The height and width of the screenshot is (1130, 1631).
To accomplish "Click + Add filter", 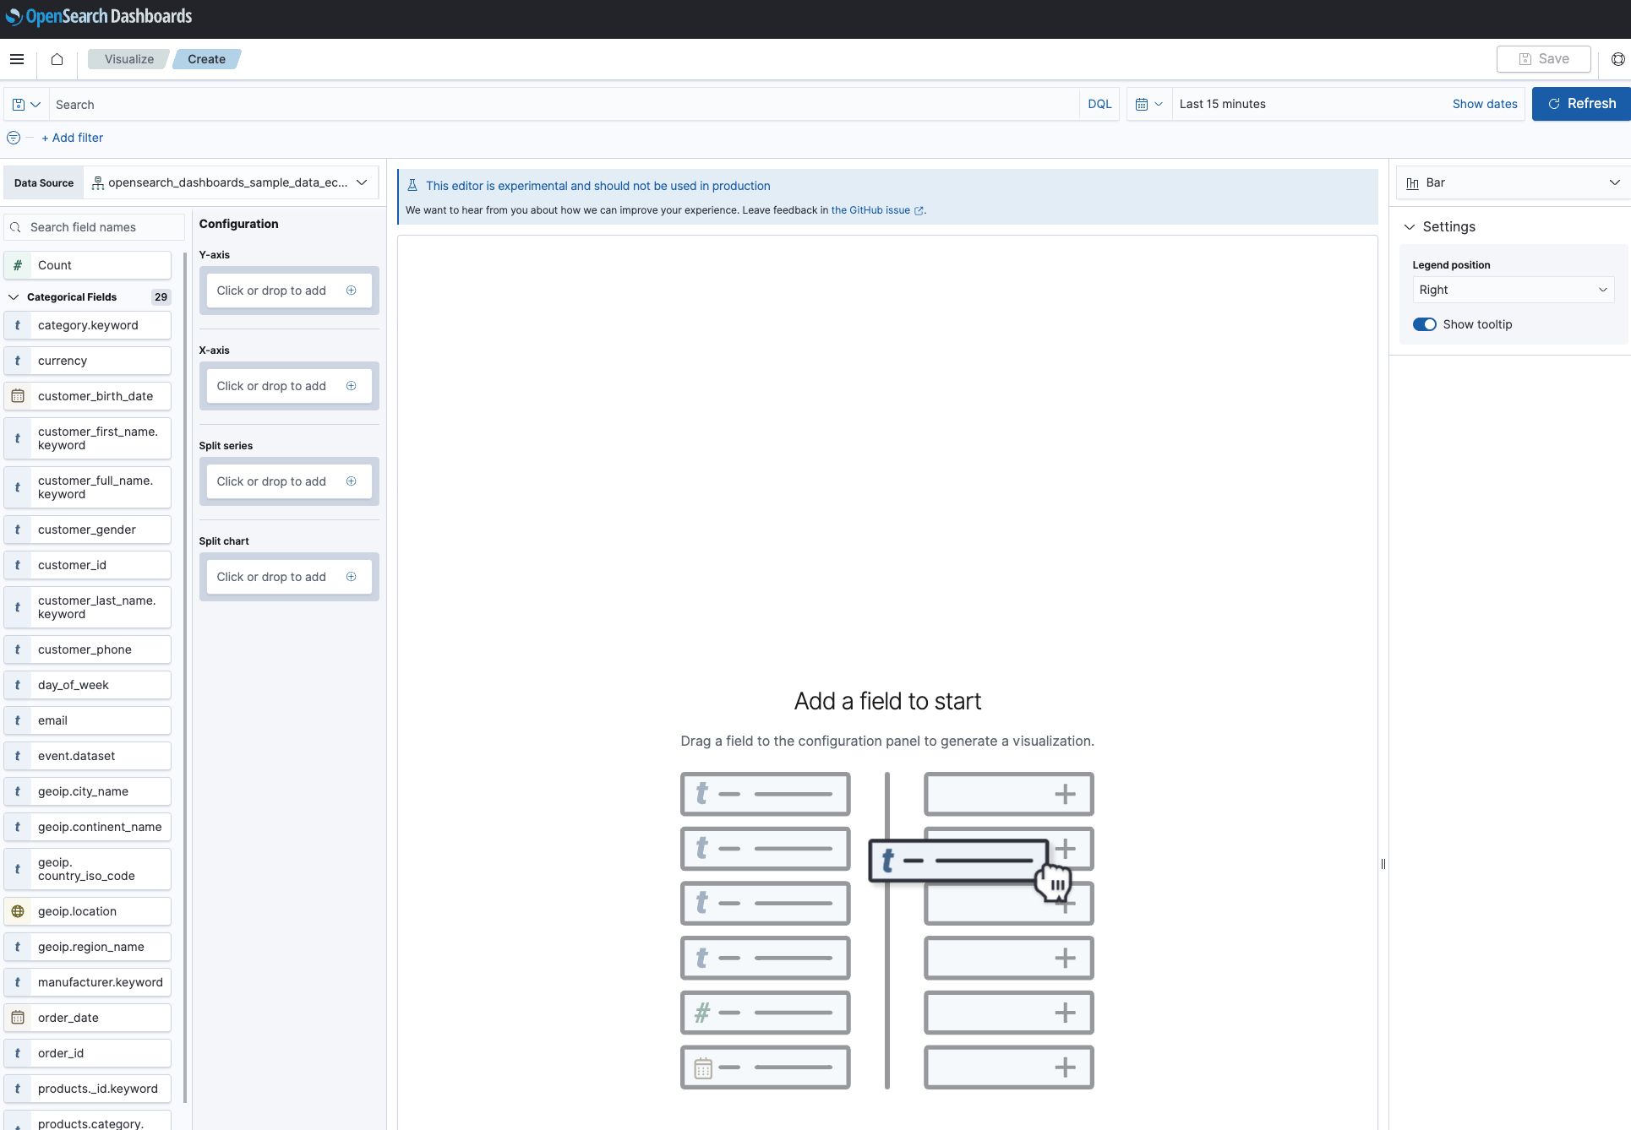I will (73, 138).
